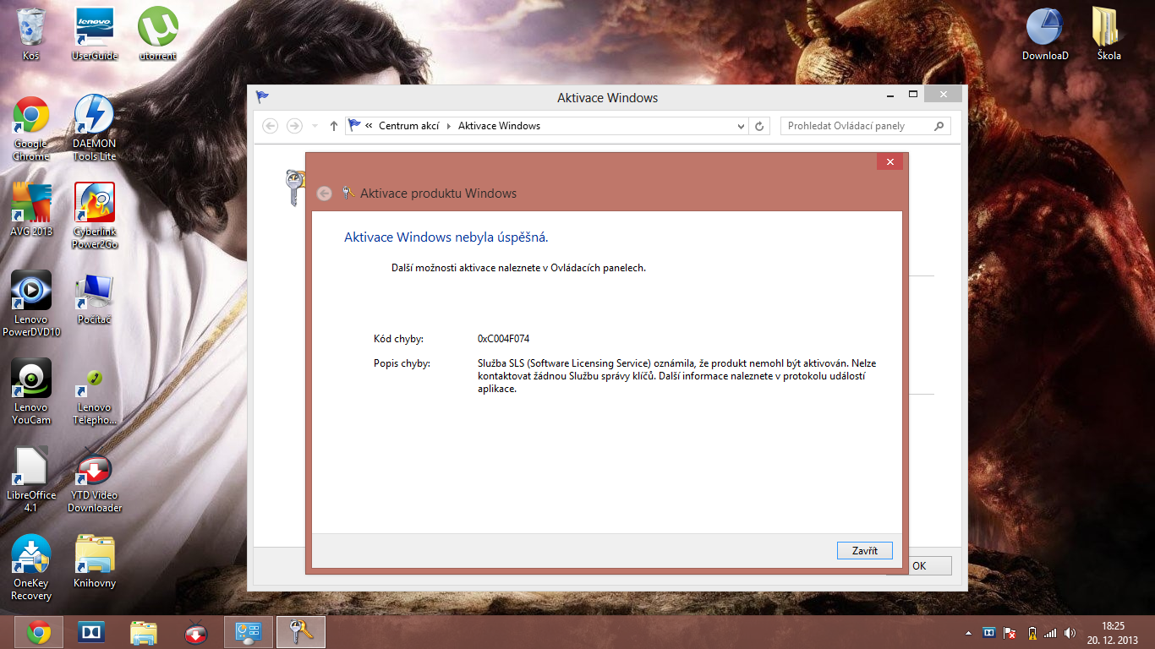Select the Lenovo YouCam desktop icon
This screenshot has height=649, width=1155.
tap(31, 392)
